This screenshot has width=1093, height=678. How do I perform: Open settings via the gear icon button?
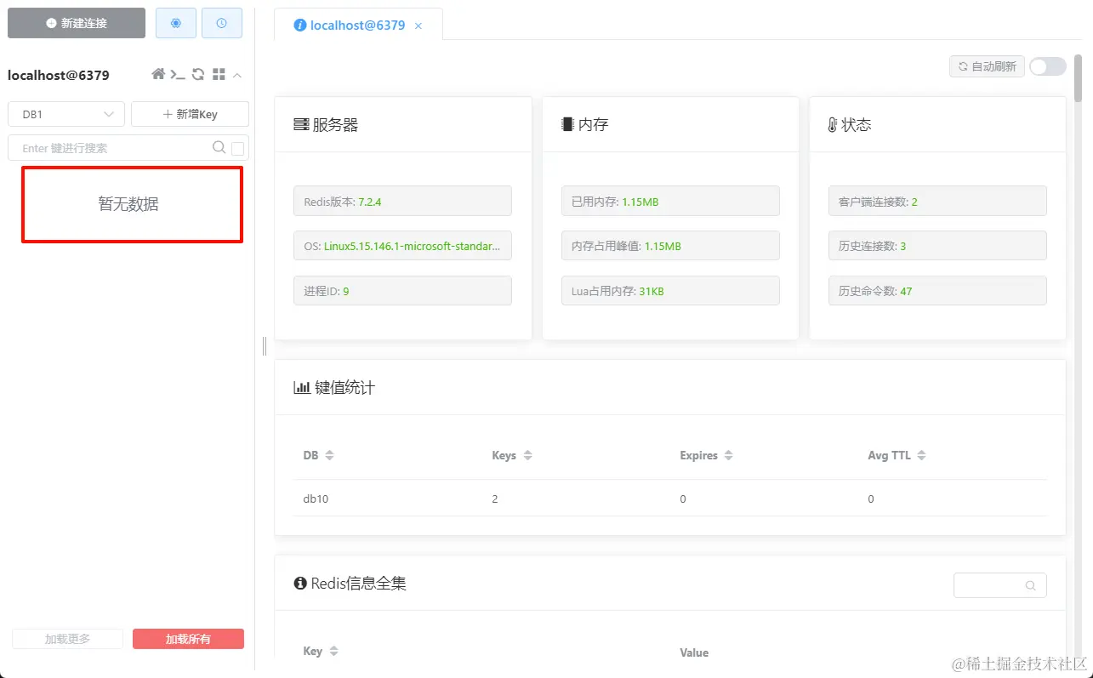point(176,23)
